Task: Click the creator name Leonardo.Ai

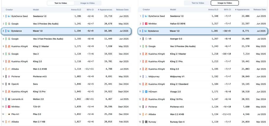Action: [17, 99]
